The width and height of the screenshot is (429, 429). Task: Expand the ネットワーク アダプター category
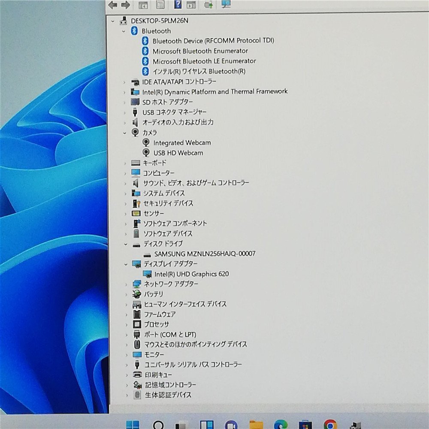(126, 284)
